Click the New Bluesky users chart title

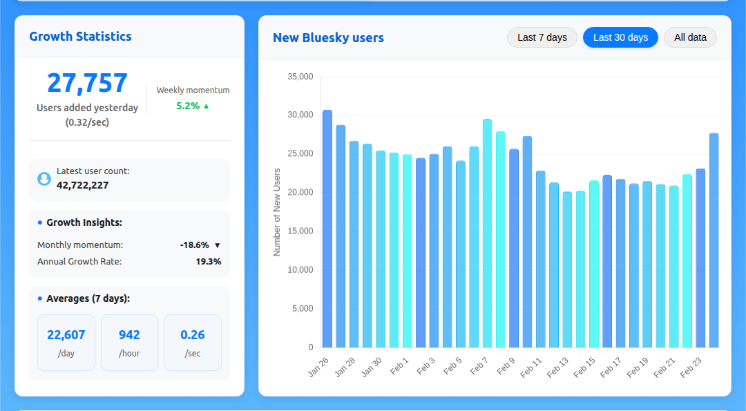(x=328, y=38)
